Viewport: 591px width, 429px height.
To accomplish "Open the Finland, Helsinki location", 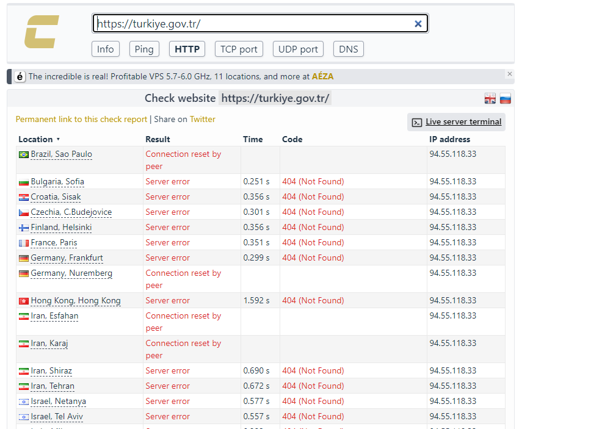I will tap(61, 227).
